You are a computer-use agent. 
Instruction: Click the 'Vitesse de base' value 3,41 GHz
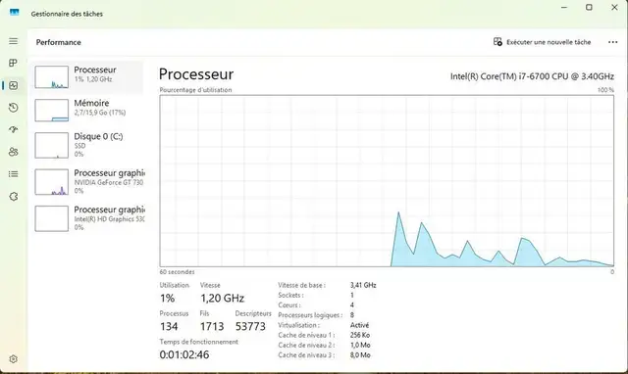[363, 285]
